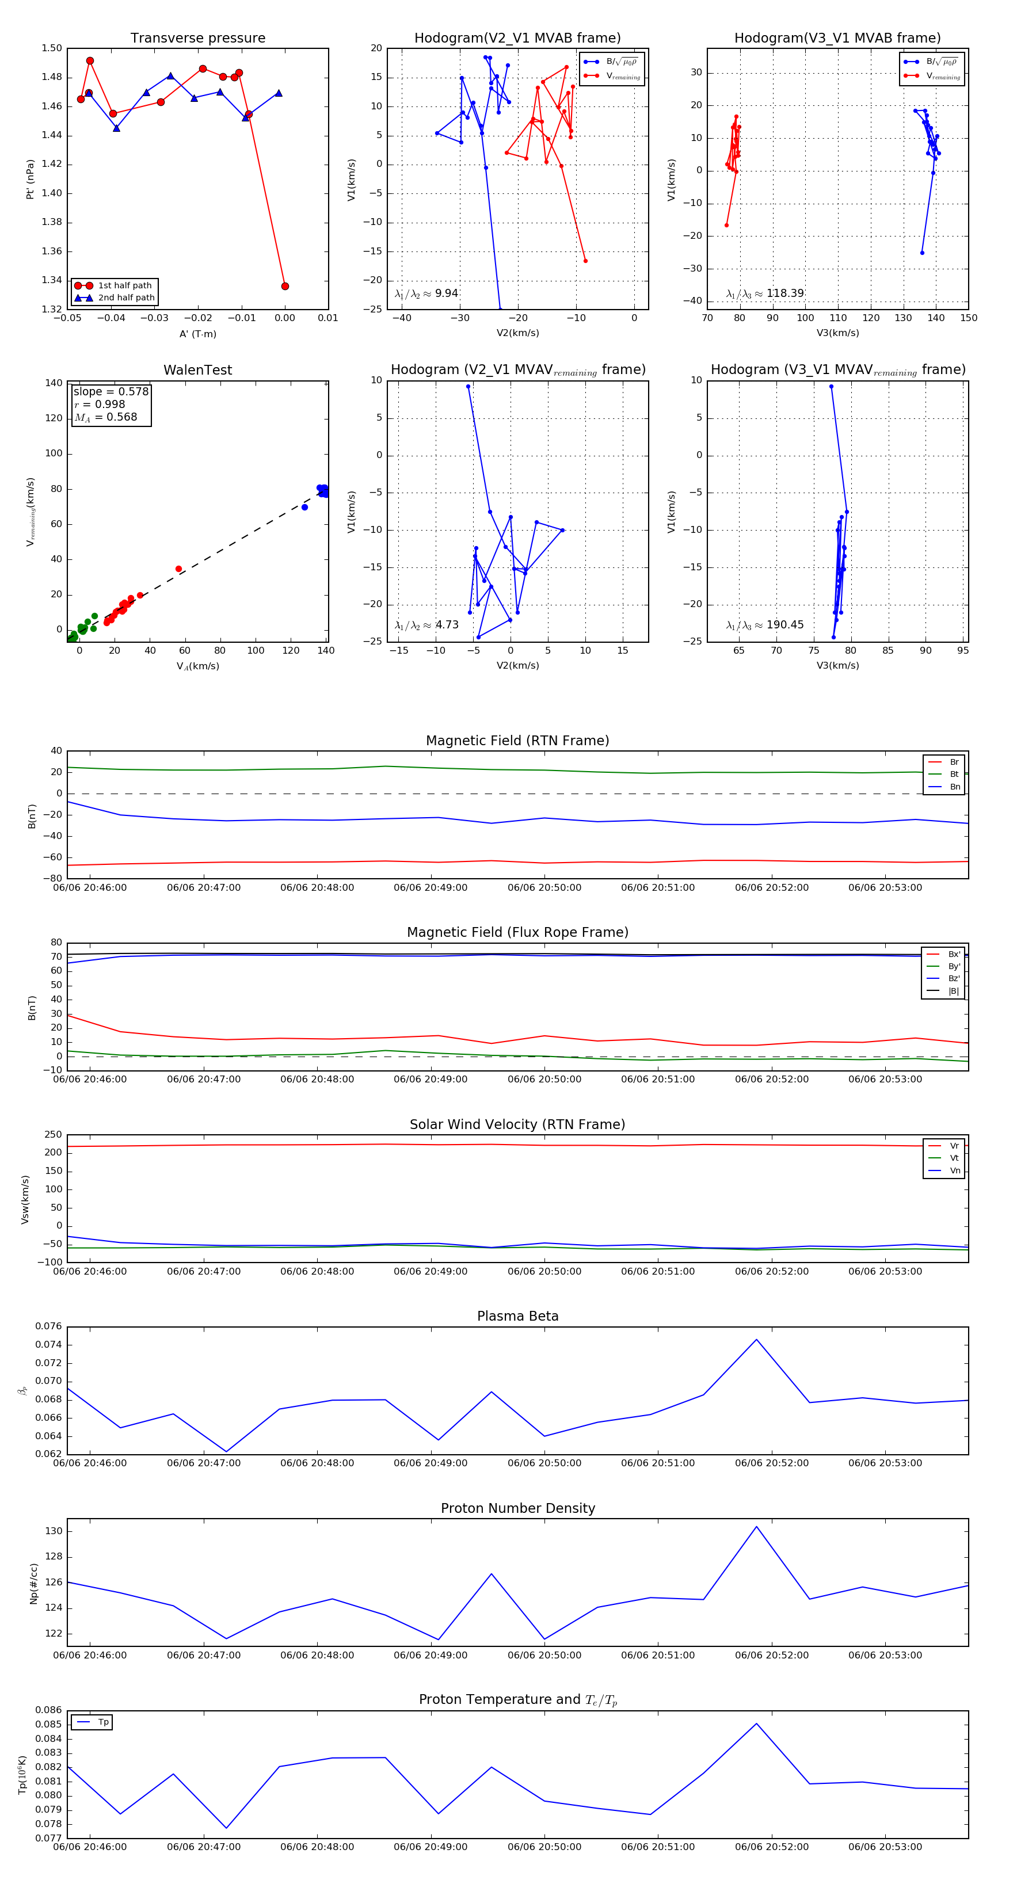Click the 'V_A(km/s)' x-axis label
This screenshot has width=1036, height=1899.
coord(197,666)
